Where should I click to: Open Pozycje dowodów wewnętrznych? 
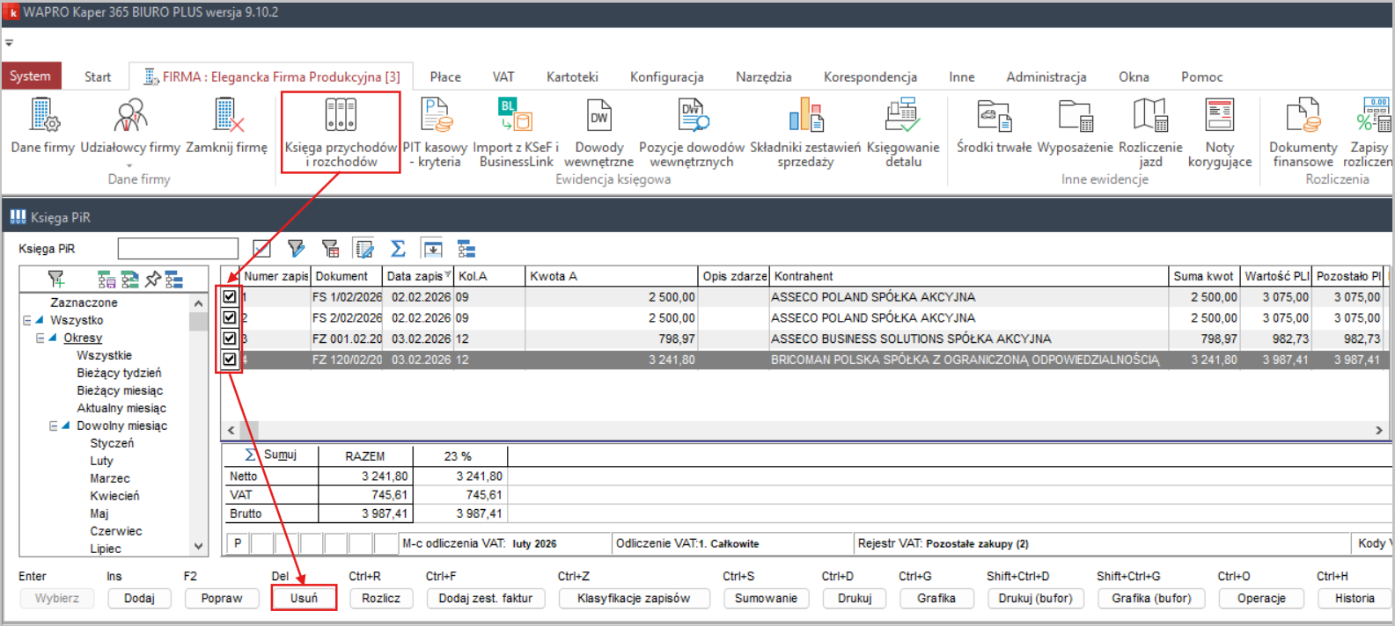(692, 132)
